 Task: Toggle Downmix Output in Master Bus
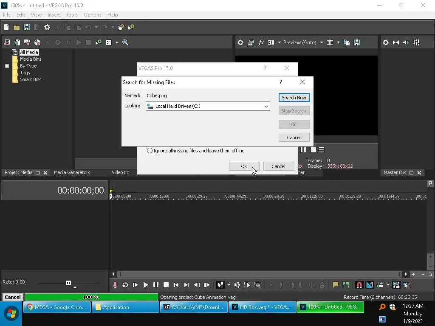(396, 42)
